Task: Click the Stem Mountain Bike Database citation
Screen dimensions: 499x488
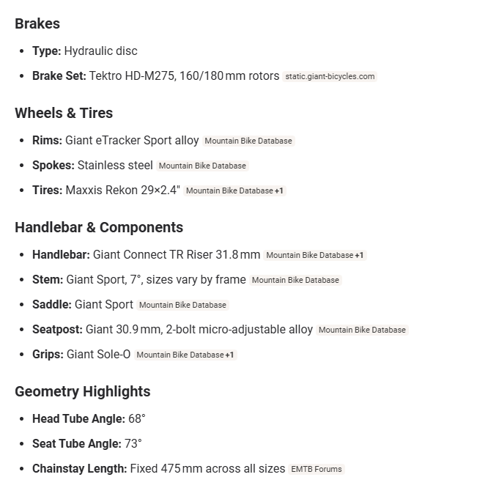Action: (x=295, y=280)
